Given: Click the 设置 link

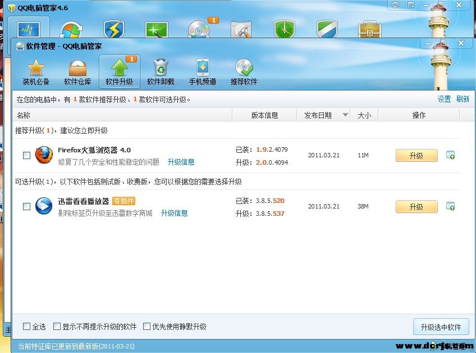Looking at the screenshot, I should (444, 99).
